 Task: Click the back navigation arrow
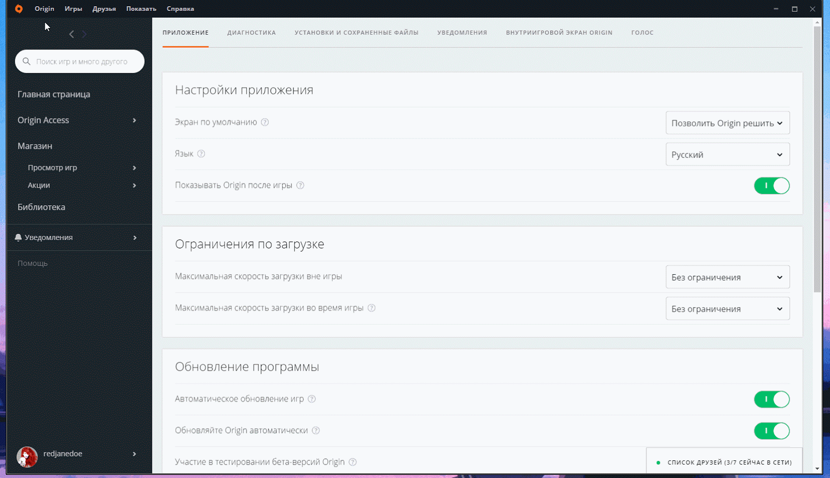coord(71,34)
